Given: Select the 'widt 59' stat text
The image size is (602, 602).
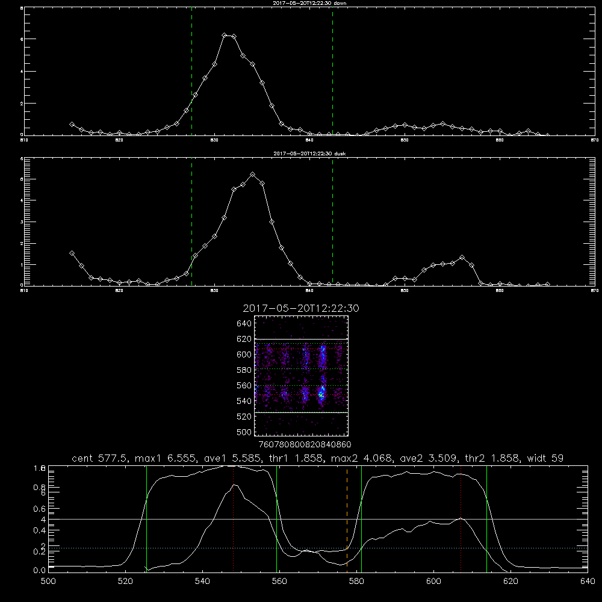Looking at the screenshot, I should (x=545, y=458).
